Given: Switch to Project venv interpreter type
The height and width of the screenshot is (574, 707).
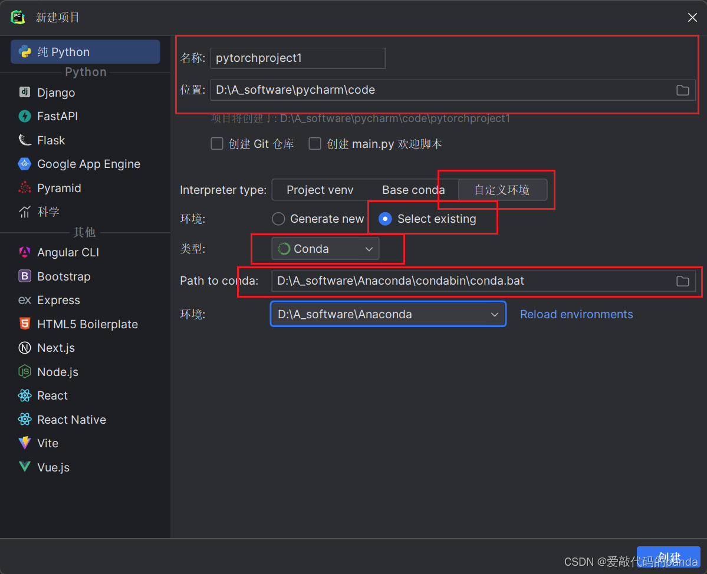Looking at the screenshot, I should coord(320,190).
